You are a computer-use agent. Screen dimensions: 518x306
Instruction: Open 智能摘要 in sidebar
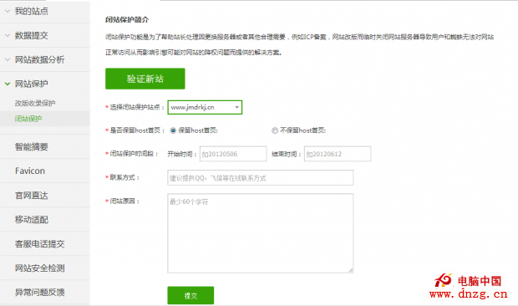click(x=44, y=146)
